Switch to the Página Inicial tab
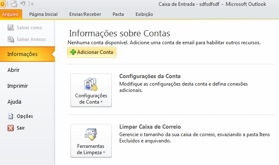 [x=43, y=14]
